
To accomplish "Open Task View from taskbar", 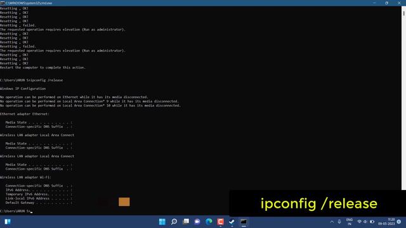I will click(186, 222).
